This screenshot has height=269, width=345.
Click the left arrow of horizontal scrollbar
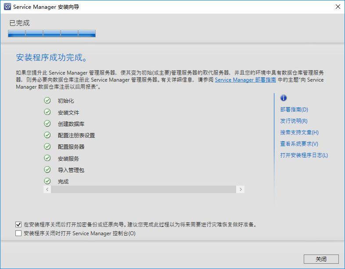(47, 189)
